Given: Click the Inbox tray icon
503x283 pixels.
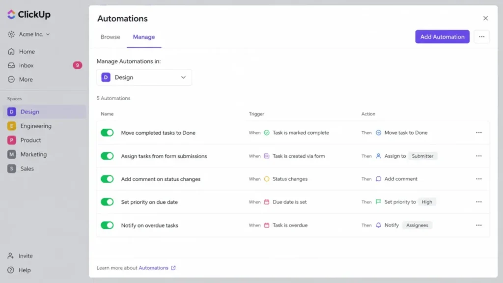Looking at the screenshot, I should click(11, 65).
